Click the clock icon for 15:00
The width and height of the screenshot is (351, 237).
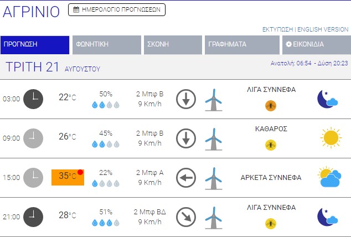(x=33, y=177)
